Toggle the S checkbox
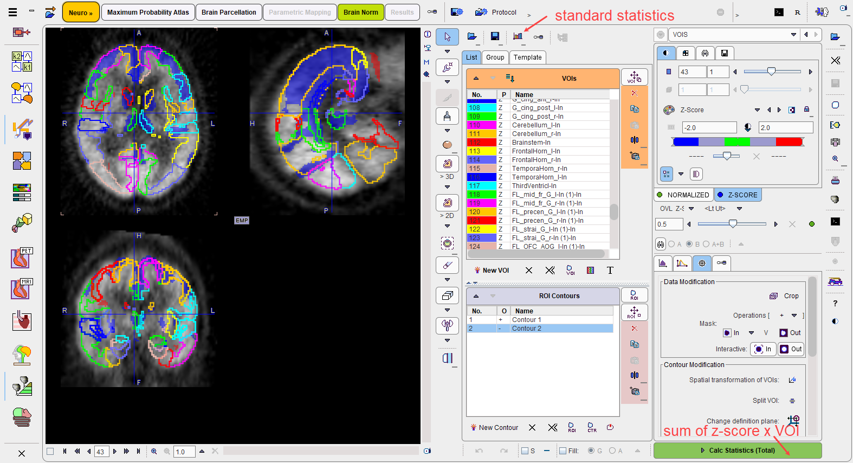This screenshot has width=853, height=463. click(x=525, y=451)
